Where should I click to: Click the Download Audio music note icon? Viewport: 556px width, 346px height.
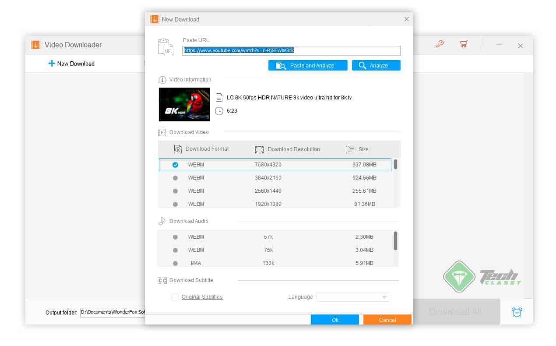(162, 221)
